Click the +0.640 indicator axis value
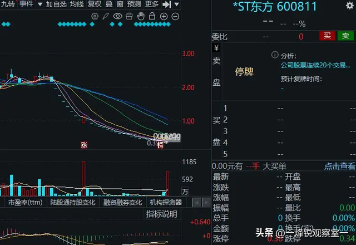 pos(200,222)
